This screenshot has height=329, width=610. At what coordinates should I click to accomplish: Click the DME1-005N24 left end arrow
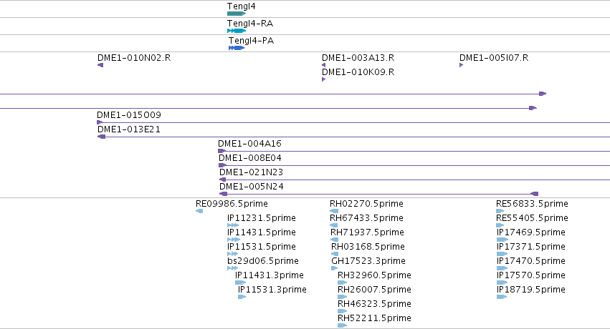tap(224, 194)
